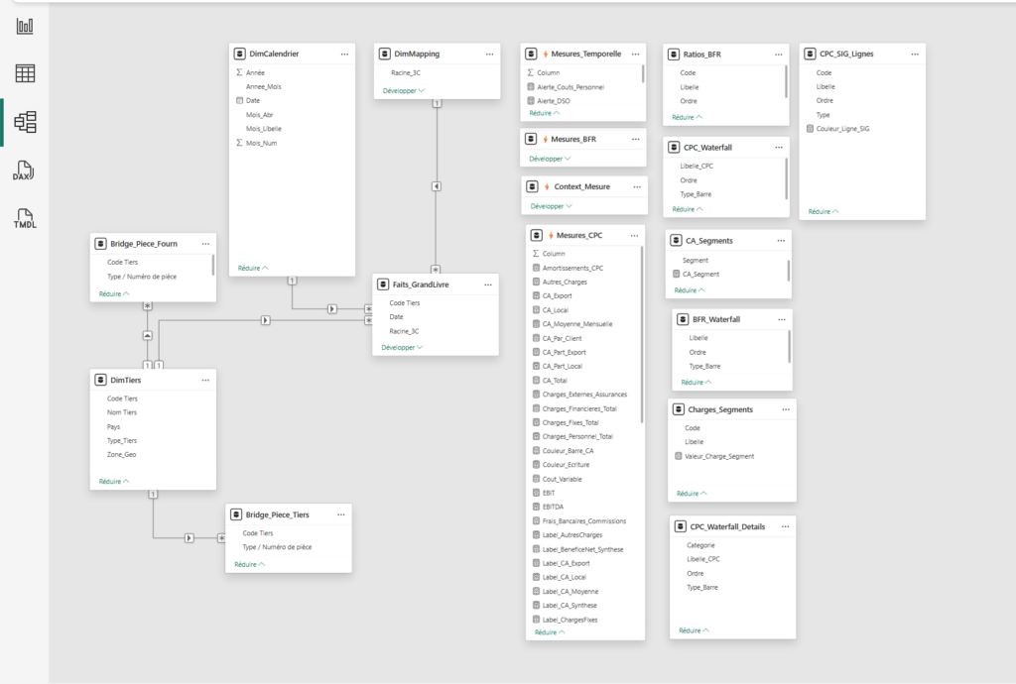Open Mesures_CPC more options ellipsis
The image size is (1016, 684).
634,236
